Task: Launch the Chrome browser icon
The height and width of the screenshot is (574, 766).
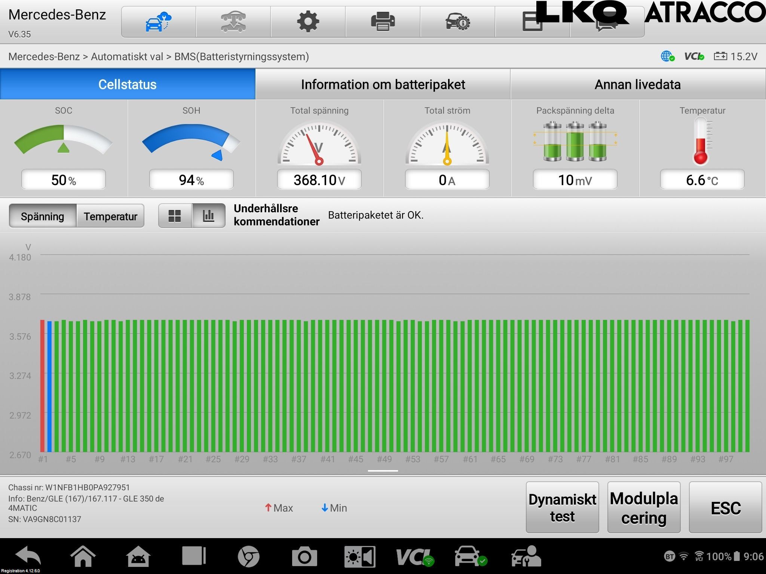Action: [x=248, y=556]
